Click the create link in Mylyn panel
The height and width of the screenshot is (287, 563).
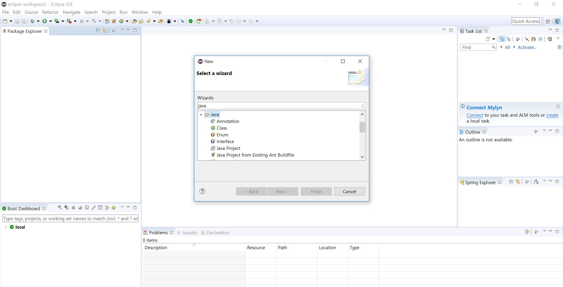(552, 115)
